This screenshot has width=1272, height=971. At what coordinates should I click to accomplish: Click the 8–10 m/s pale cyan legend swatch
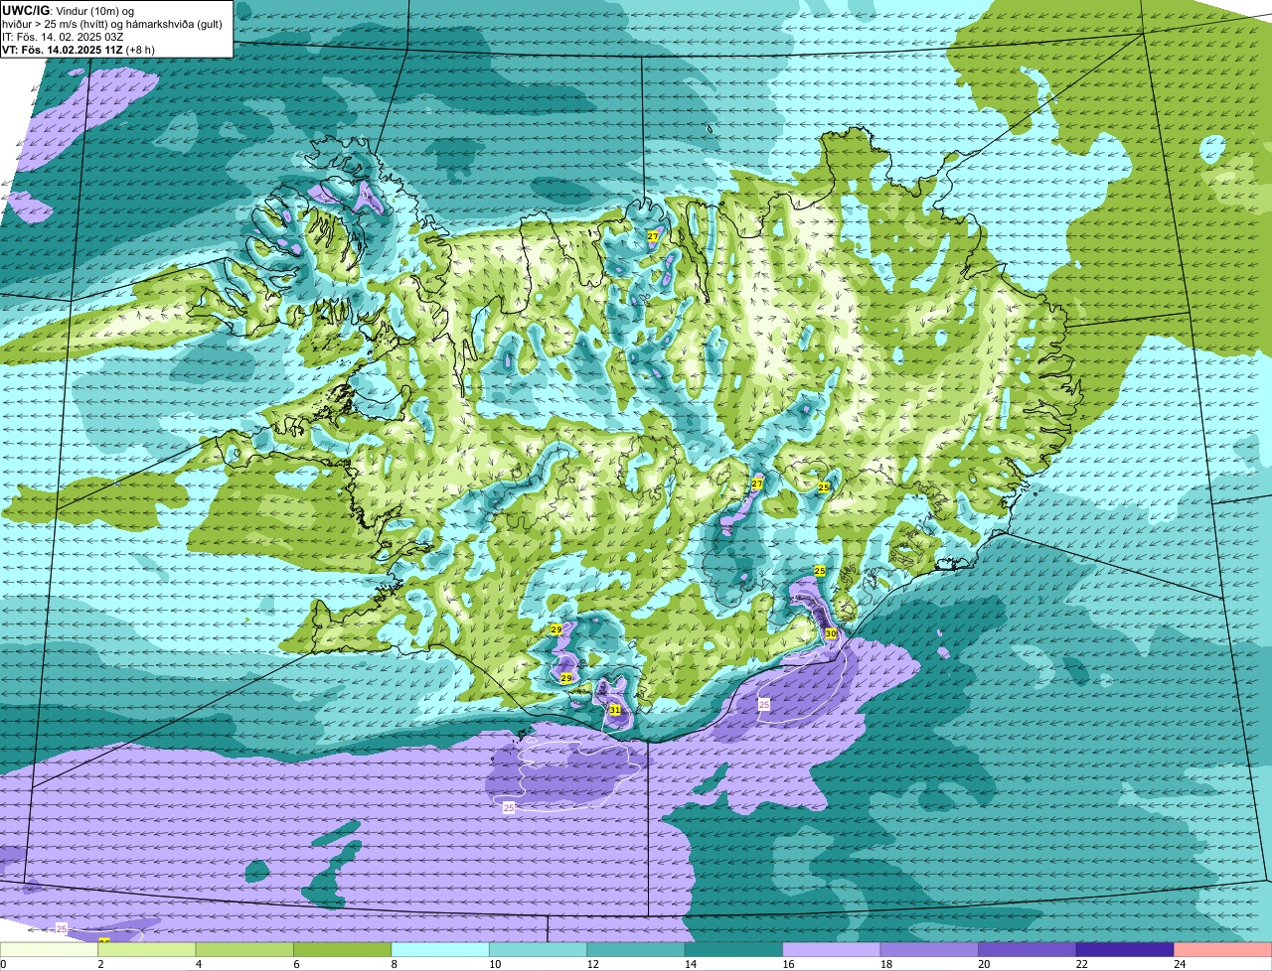440,949
